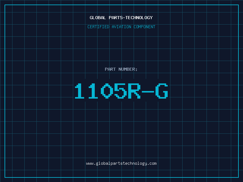Click the 'GLOBAL PARTS-TECHNOLOGY' heading
Image resolution: width=243 pixels, height=182 pixels.
point(121,18)
